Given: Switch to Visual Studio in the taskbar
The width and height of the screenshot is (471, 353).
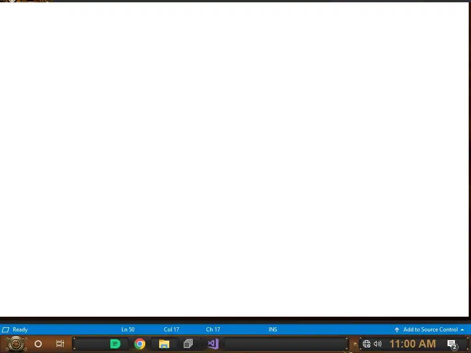Looking at the screenshot, I should tap(213, 344).
